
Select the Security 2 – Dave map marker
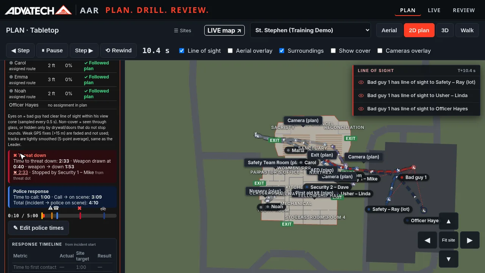click(327, 187)
